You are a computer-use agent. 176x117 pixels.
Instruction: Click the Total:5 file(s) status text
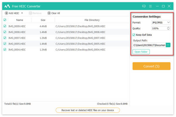click(18, 104)
